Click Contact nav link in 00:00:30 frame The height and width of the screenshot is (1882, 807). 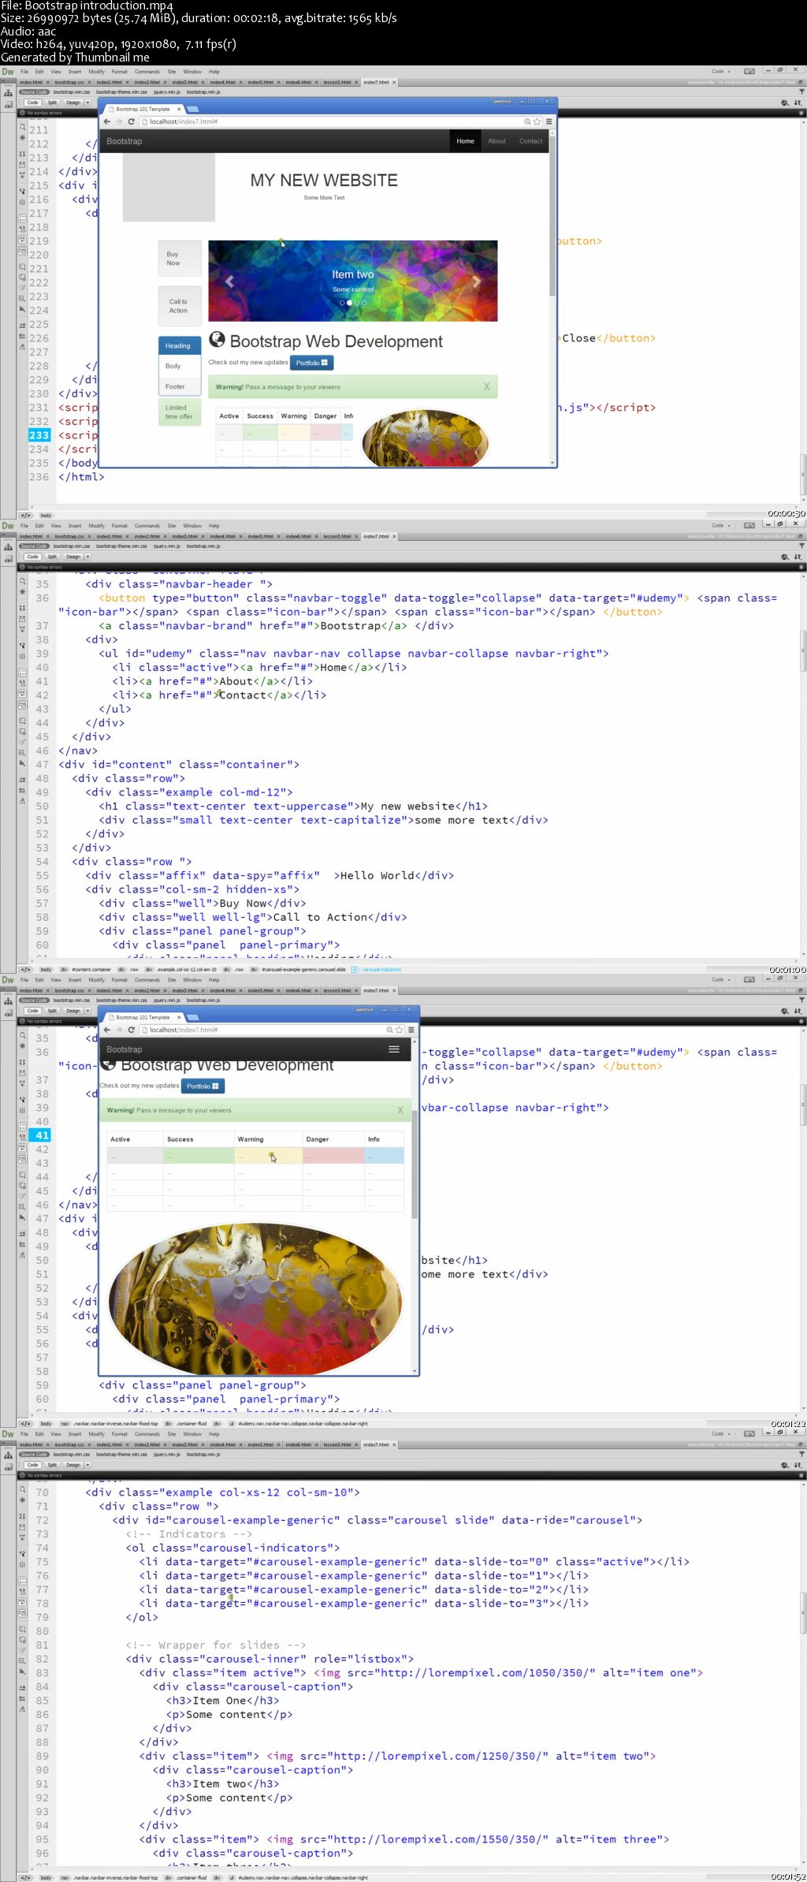click(x=530, y=141)
